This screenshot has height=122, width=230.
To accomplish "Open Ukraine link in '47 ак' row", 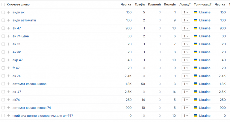I will 205,52.
